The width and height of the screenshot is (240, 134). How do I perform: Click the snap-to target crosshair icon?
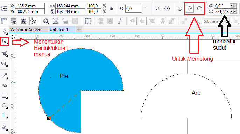click(142, 21)
